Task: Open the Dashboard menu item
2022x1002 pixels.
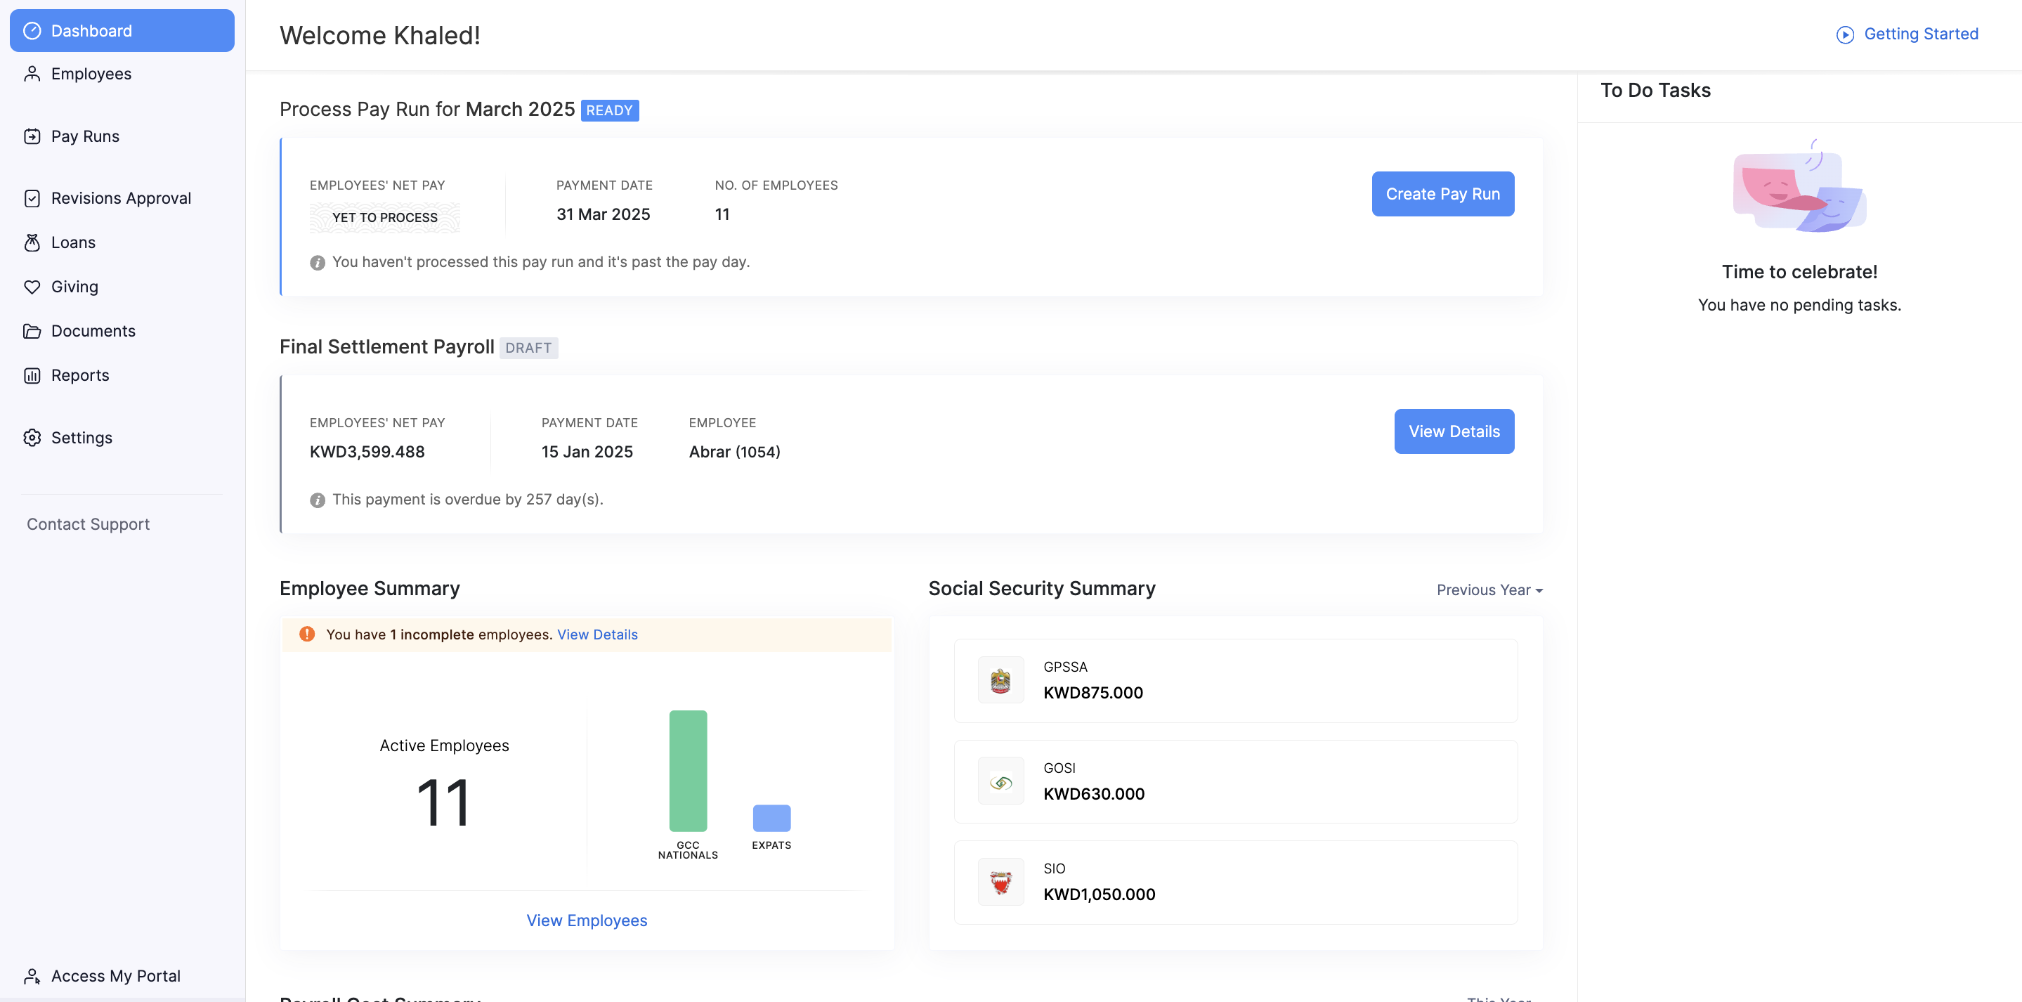Action: [122, 31]
